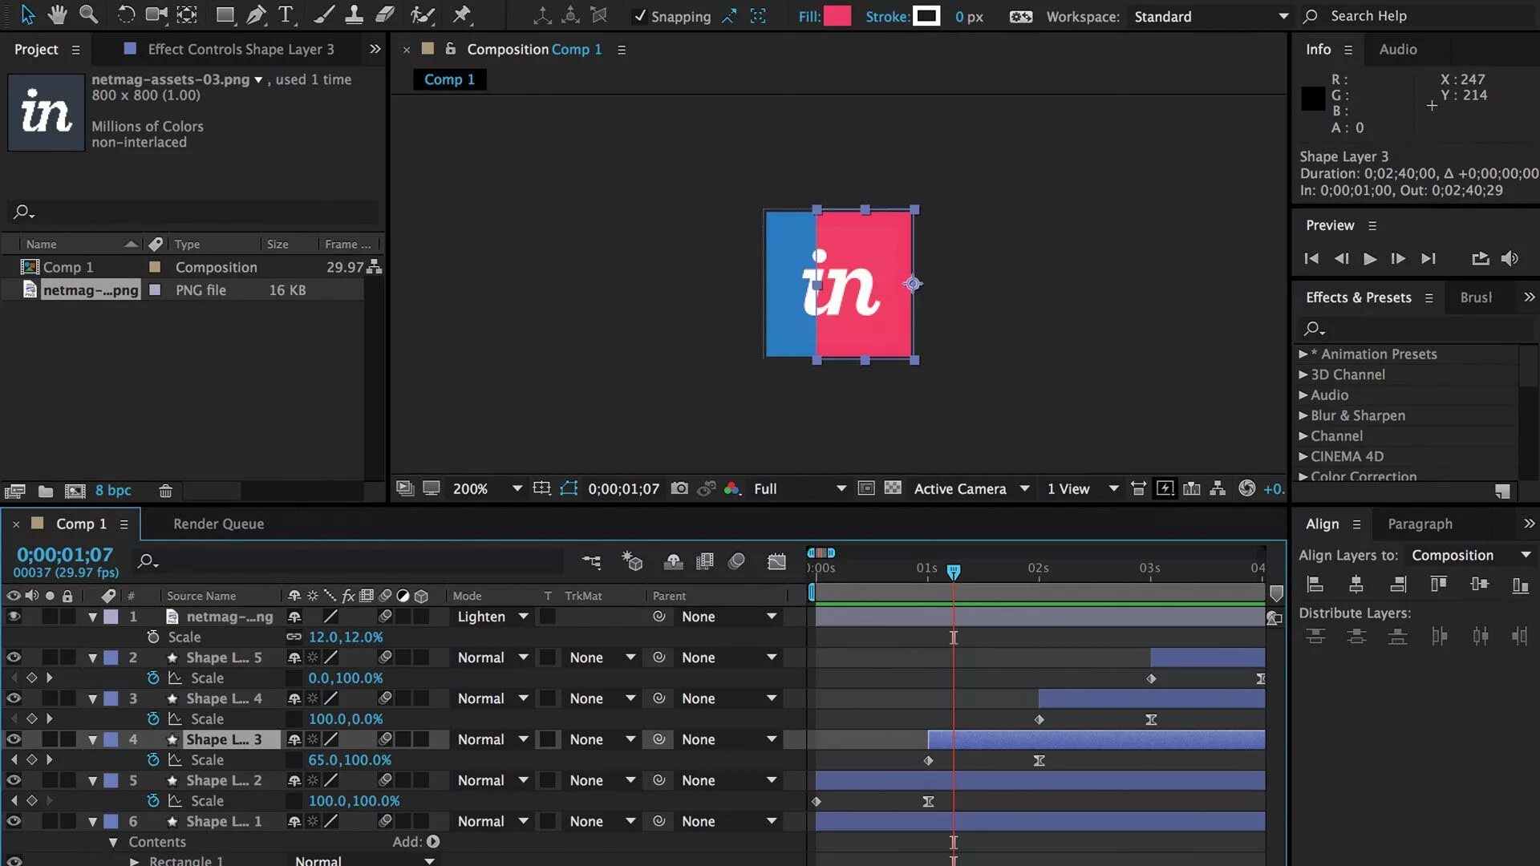Click the snapshot camera icon
This screenshot has height=866, width=1540.
[x=679, y=488]
